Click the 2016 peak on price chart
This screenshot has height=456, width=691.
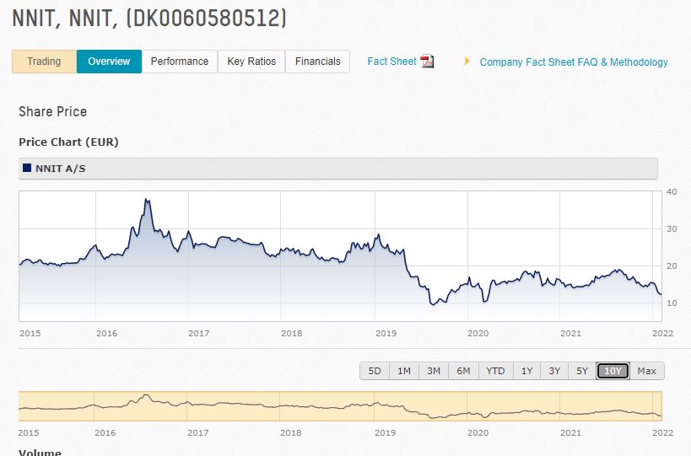(x=147, y=201)
